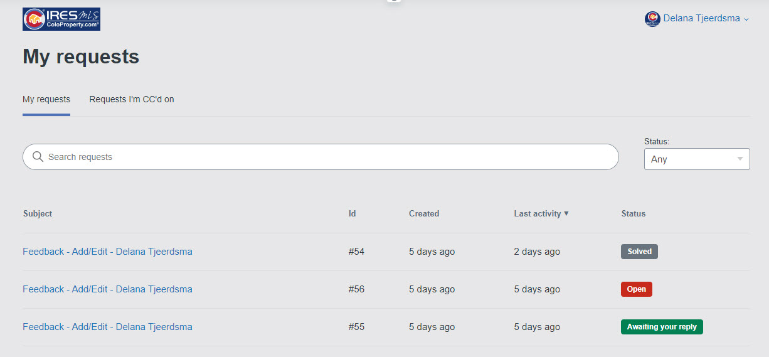This screenshot has height=357, width=769.
Task: Click the Created column header
Action: [424, 213]
